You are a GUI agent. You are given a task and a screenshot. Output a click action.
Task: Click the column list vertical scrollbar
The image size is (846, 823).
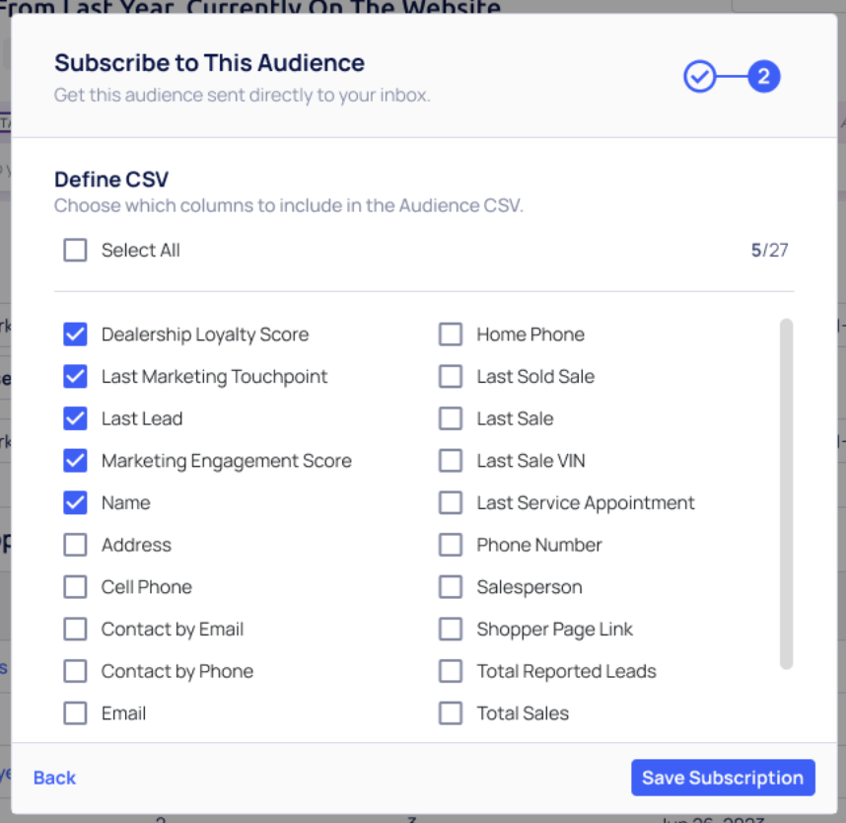(786, 493)
